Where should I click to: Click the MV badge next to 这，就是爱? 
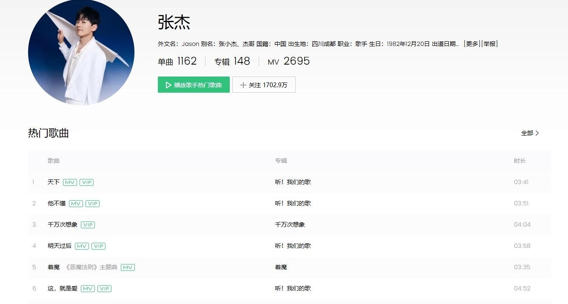tap(88, 289)
